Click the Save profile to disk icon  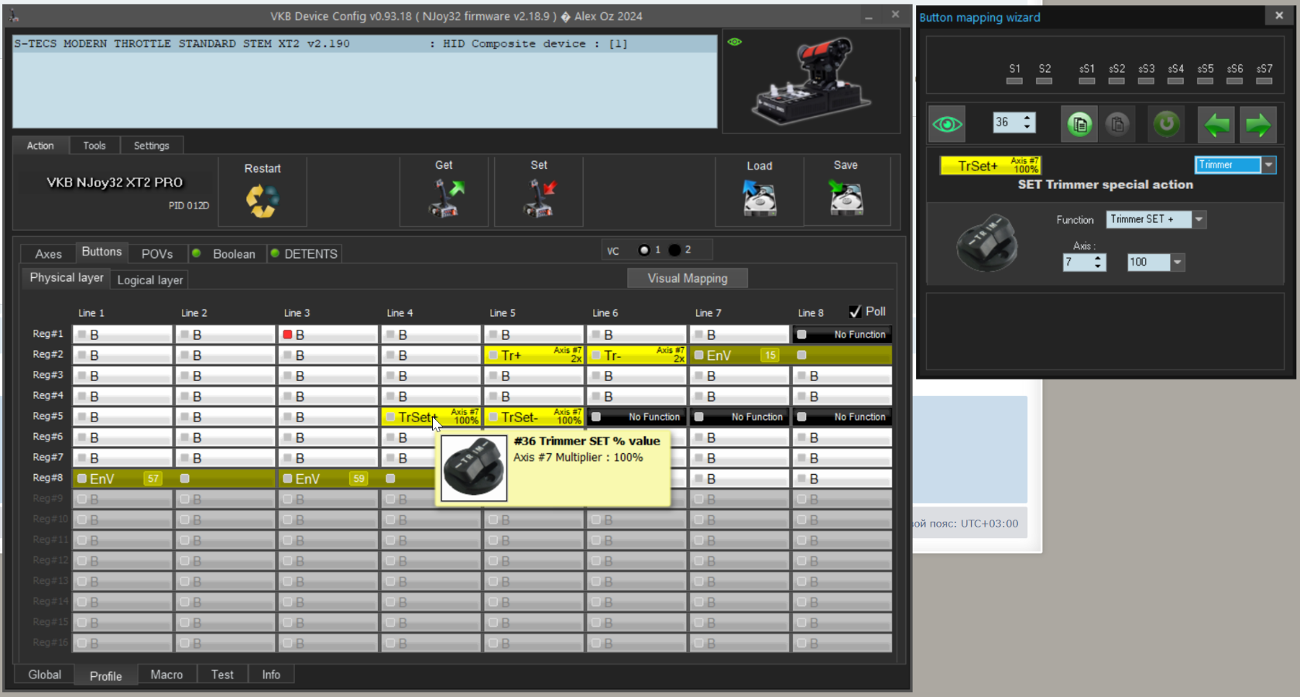click(846, 197)
